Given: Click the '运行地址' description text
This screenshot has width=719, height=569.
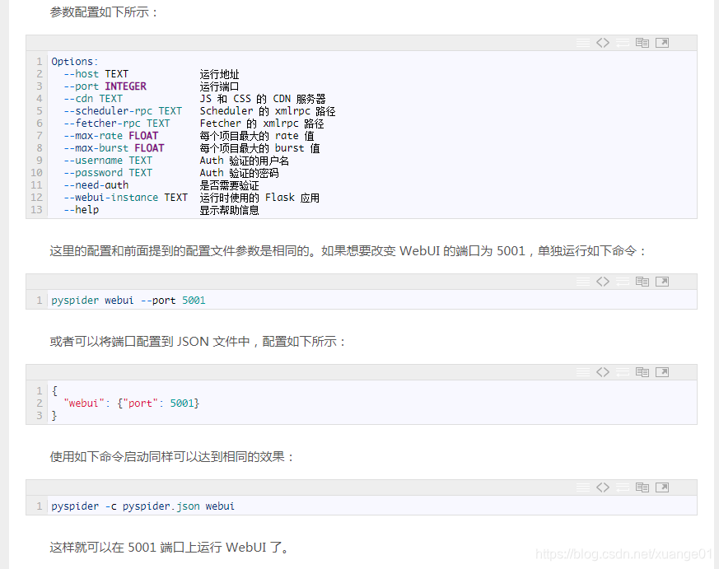Looking at the screenshot, I should (219, 74).
